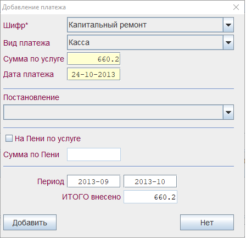246x238 pixels.
Task: Select the period start field 2013-09
Action: (x=94, y=181)
